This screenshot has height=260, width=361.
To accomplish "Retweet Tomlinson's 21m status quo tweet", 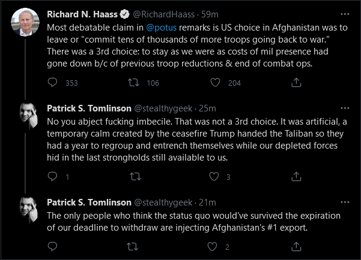I will [132, 247].
